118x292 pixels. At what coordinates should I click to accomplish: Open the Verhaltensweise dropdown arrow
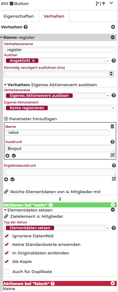point(108,96)
